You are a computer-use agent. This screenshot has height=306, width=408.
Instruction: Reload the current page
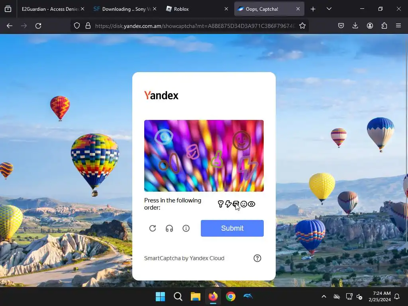click(x=38, y=26)
